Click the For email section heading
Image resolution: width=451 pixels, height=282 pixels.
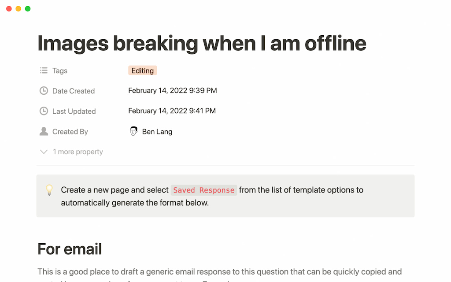(70, 249)
